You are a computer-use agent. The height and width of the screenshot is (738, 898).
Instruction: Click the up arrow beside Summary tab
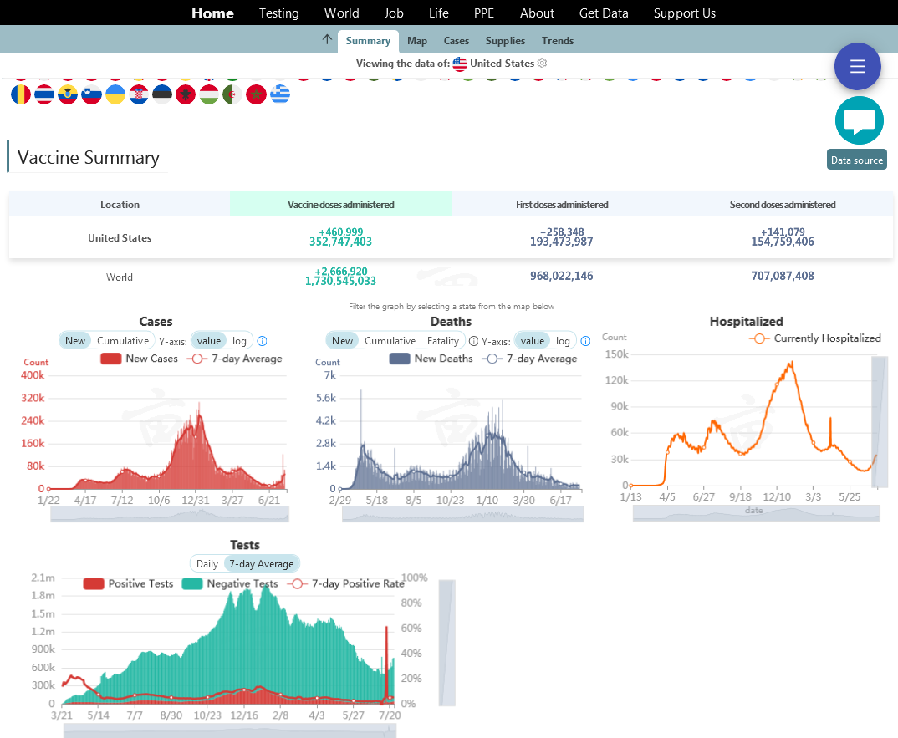point(327,40)
